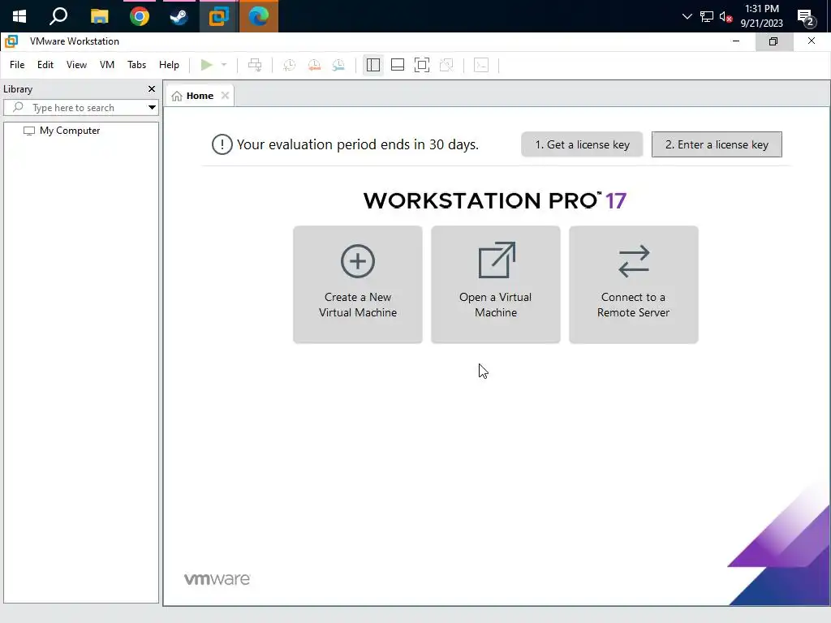Open taskbar search magnifier
831x623 pixels.
[58, 16]
